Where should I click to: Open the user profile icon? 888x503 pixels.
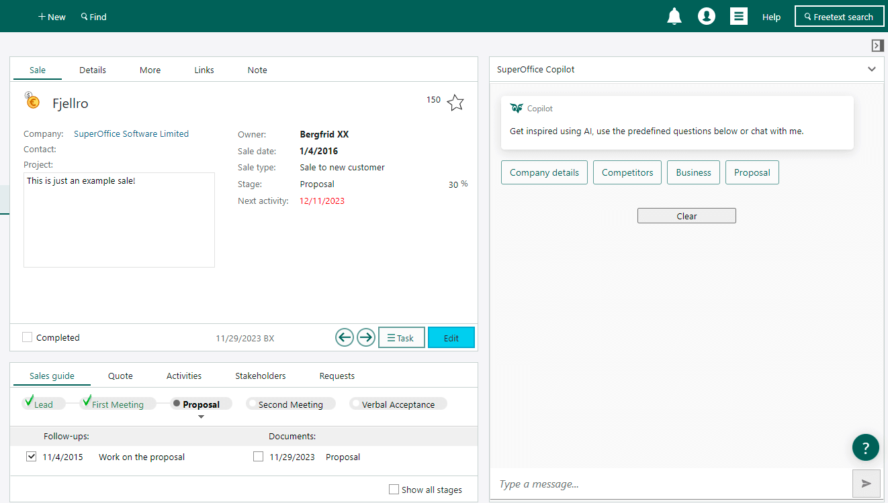pyautogui.click(x=707, y=16)
